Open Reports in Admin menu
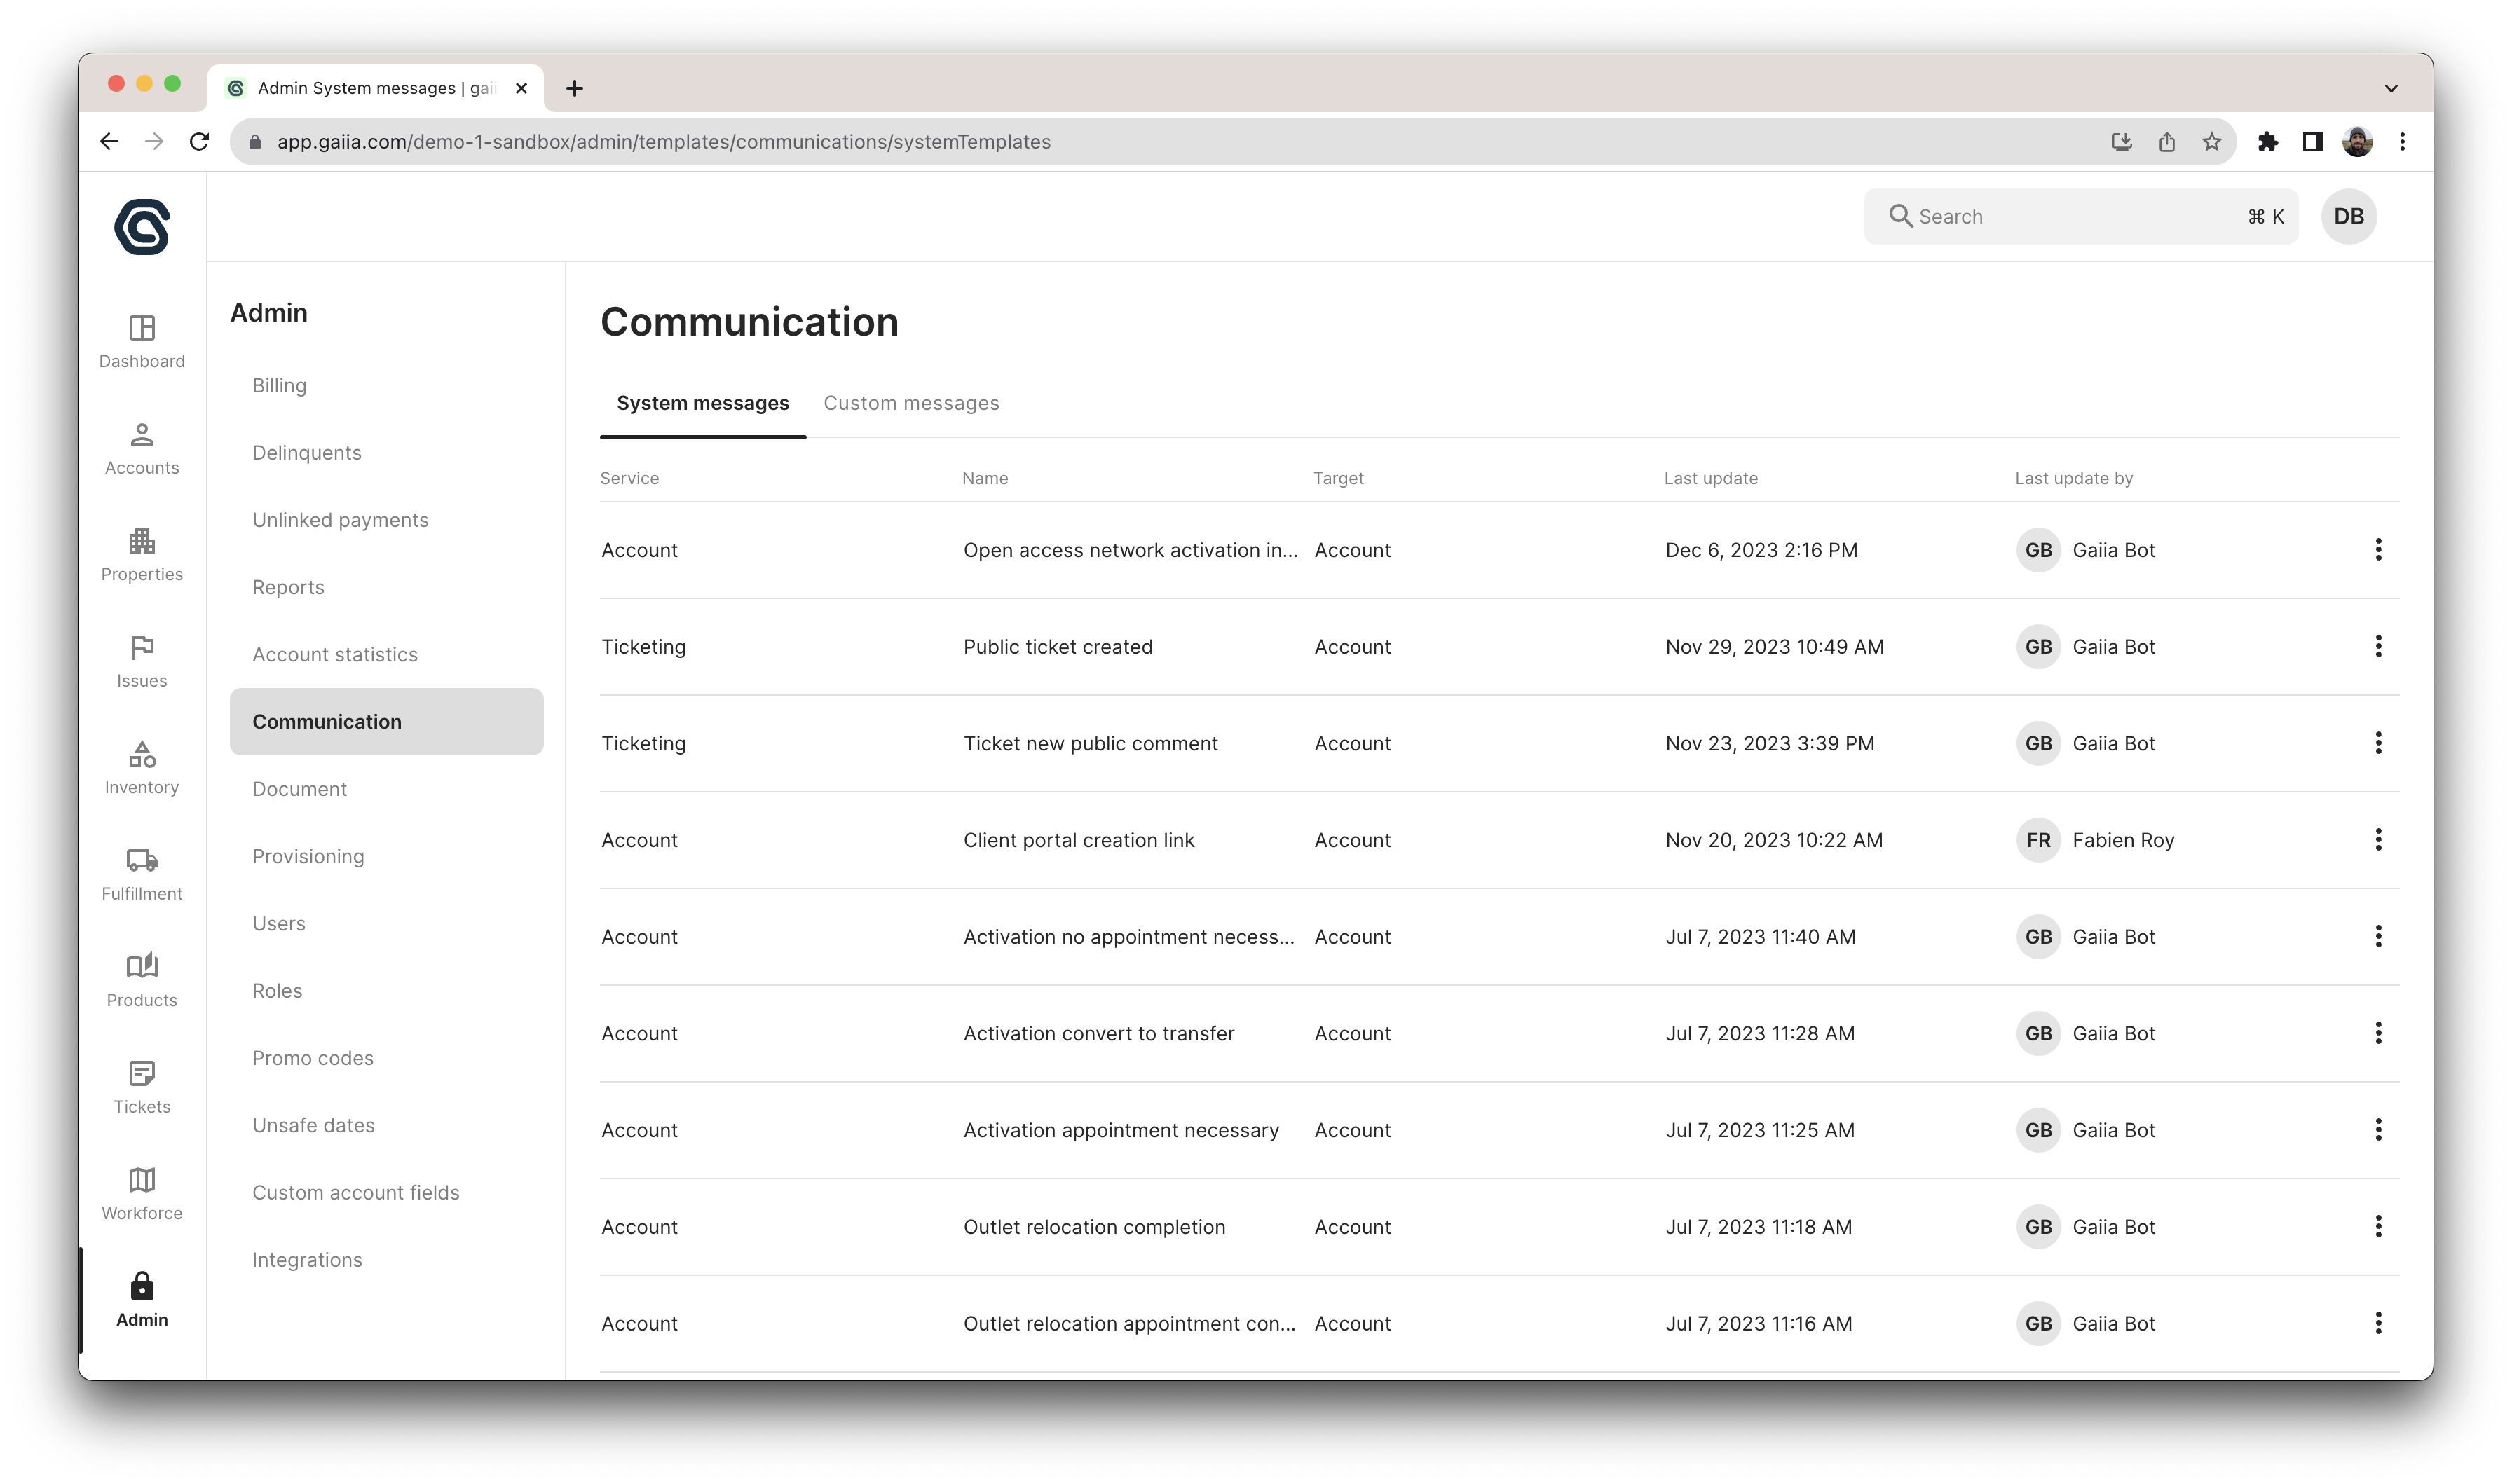2512x1484 pixels. click(x=386, y=587)
